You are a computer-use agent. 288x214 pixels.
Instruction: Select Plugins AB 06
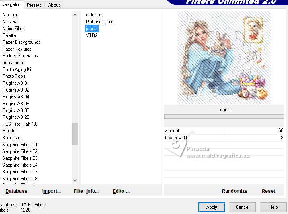click(16, 104)
